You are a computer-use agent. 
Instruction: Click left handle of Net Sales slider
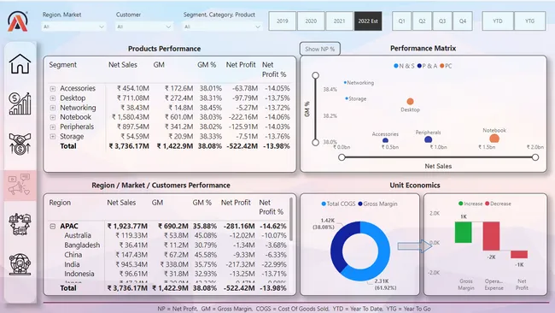pos(342,157)
